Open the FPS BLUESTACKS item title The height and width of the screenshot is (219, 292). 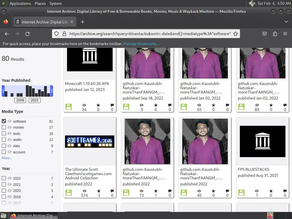pos(254,169)
